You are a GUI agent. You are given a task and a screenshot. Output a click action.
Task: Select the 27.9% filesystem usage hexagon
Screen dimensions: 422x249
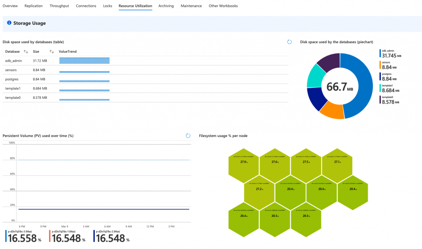[244, 162]
